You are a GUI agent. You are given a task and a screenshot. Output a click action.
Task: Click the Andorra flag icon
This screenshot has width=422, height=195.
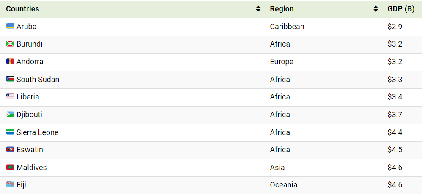point(10,62)
